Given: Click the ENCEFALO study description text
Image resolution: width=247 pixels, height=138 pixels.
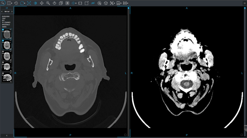Looking at the screenshot, I should point(6,25).
